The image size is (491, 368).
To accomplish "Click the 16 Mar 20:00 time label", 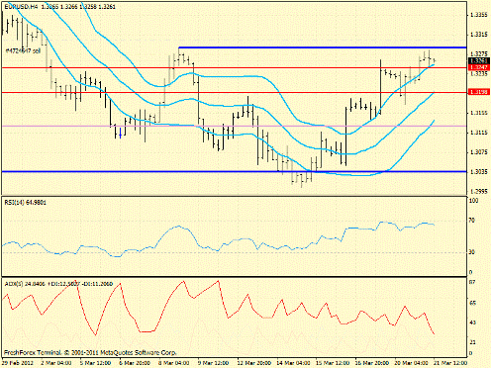I will [372, 363].
